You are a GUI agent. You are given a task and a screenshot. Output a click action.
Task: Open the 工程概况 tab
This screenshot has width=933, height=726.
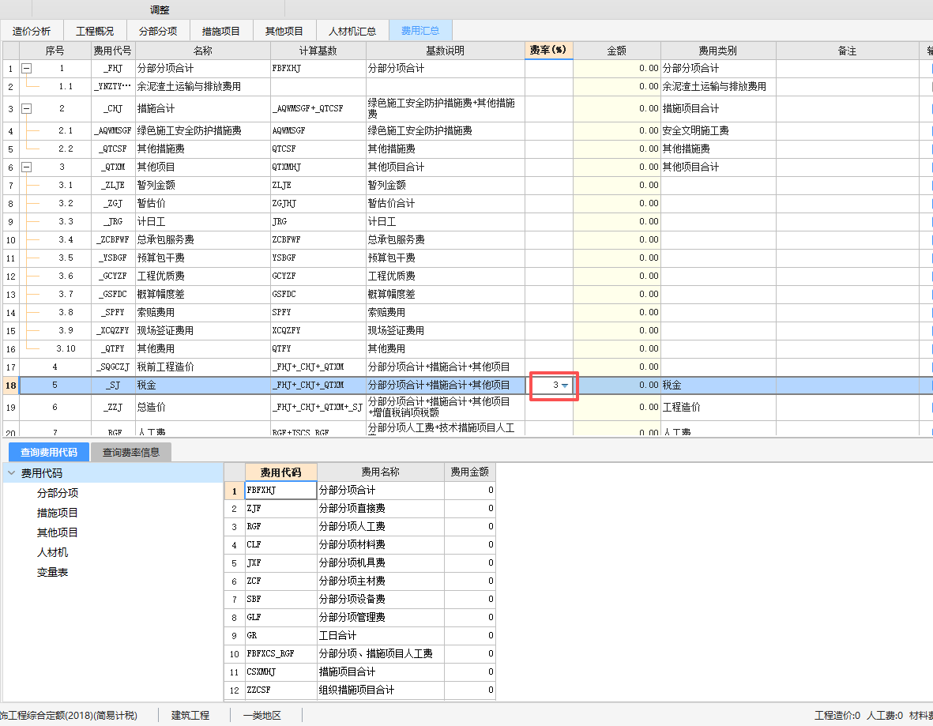(x=94, y=30)
